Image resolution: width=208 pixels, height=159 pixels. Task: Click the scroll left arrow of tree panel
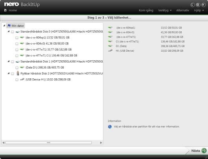coord(3,143)
